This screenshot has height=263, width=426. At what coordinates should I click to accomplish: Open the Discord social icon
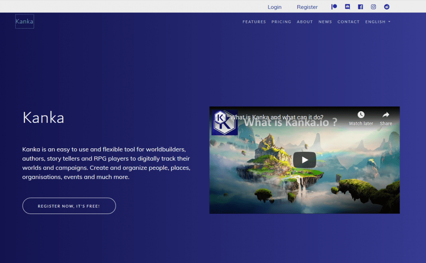click(x=347, y=7)
